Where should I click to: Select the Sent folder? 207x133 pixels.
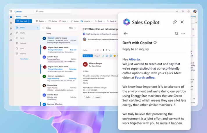(27, 38)
